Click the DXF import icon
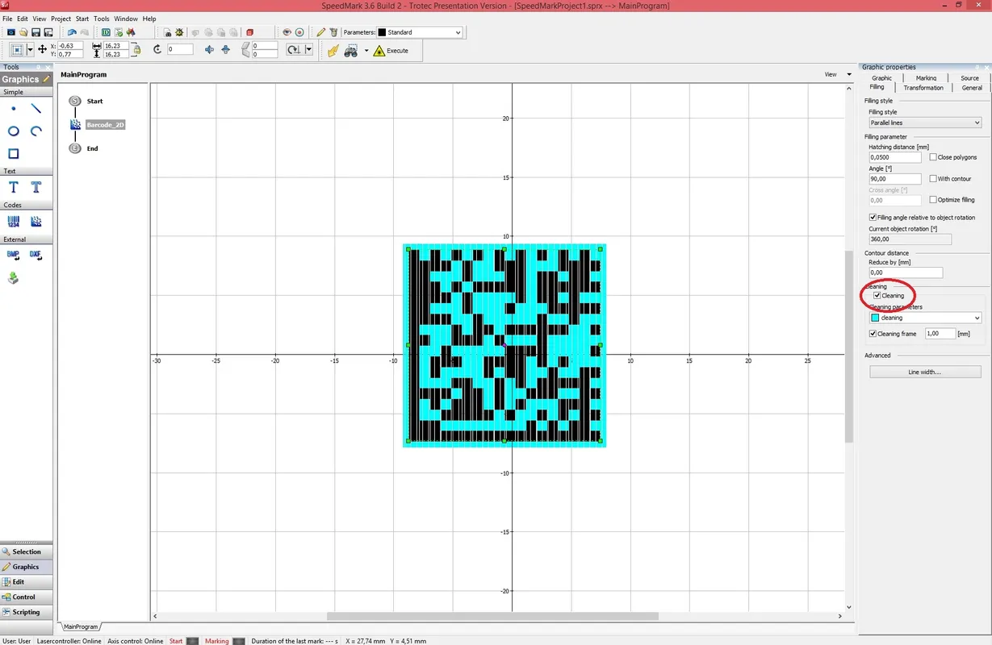 tap(36, 255)
